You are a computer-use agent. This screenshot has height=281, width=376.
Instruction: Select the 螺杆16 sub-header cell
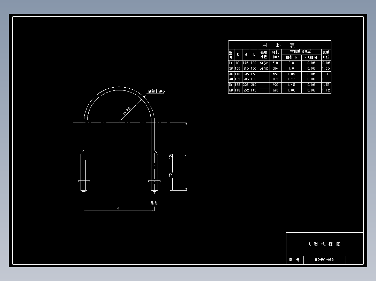291,57
